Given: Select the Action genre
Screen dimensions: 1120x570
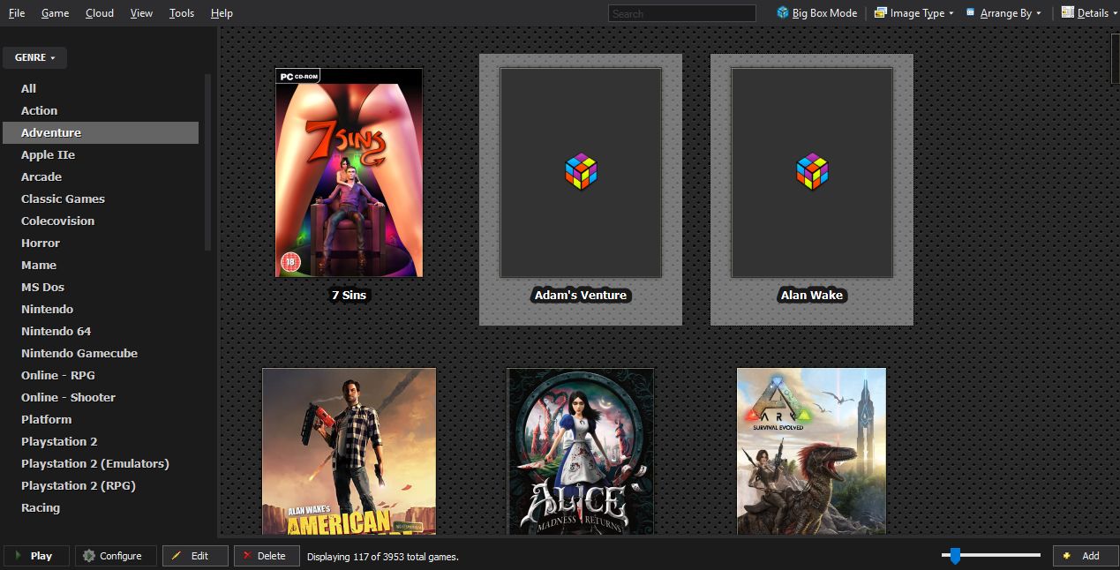Looking at the screenshot, I should click(101, 110).
